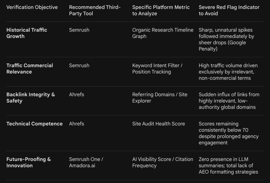270x183 pixels.
Task: Click the 'Specific Platform Metric to Analyze' header
Action: [x=161, y=10]
